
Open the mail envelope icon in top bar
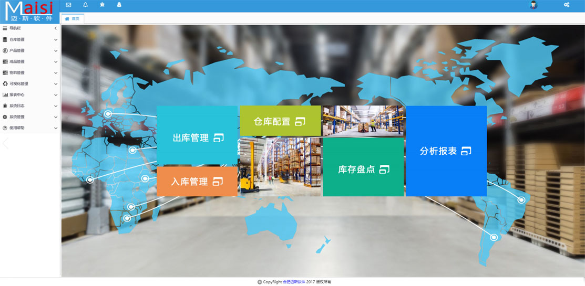(68, 5)
